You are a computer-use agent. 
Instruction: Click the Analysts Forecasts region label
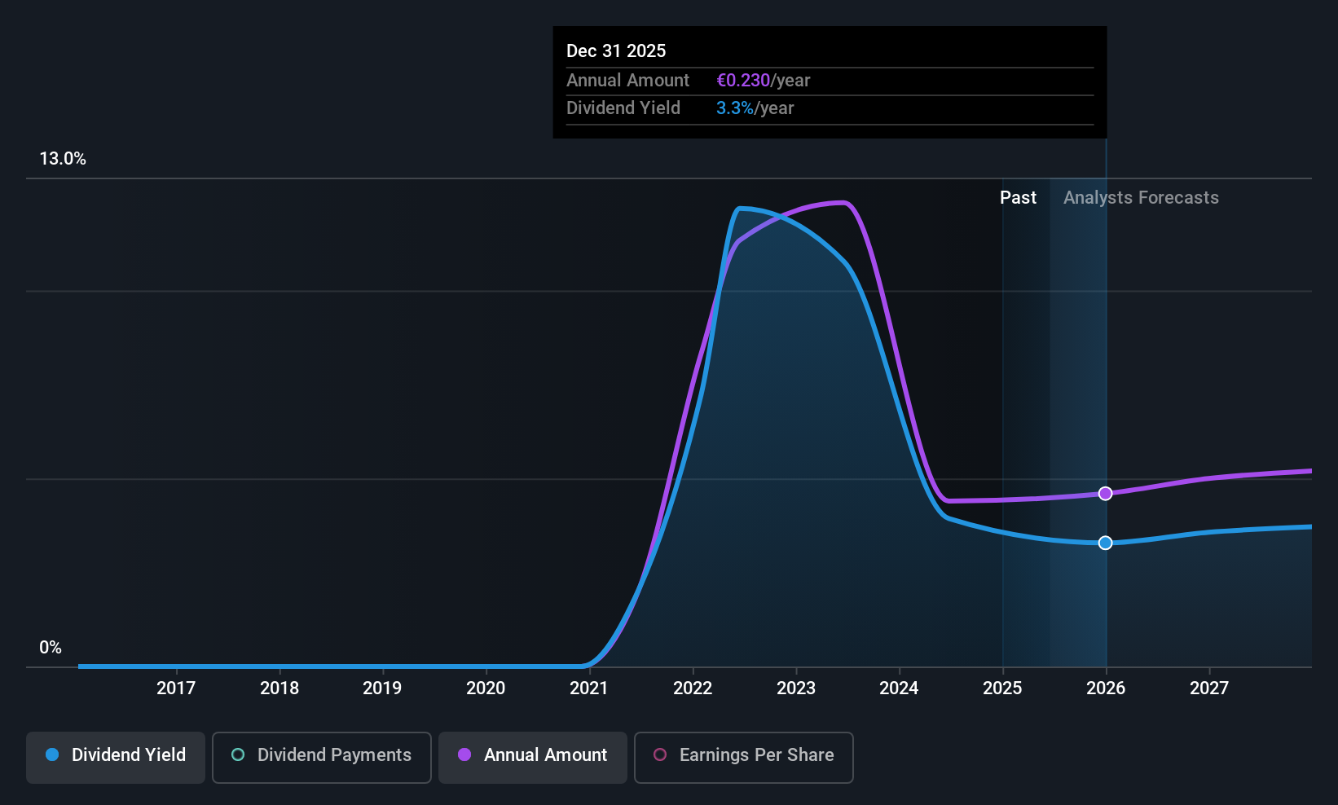point(1141,197)
